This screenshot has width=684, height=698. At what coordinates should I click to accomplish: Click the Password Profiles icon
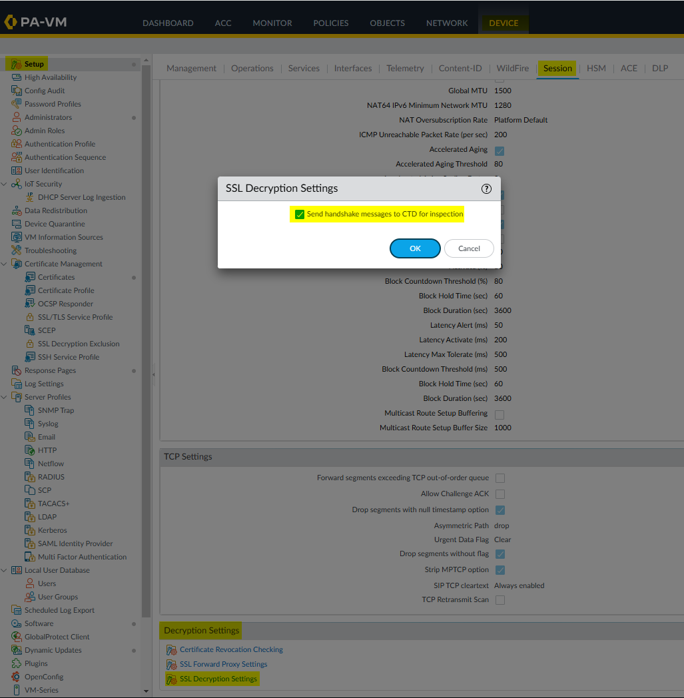[17, 104]
